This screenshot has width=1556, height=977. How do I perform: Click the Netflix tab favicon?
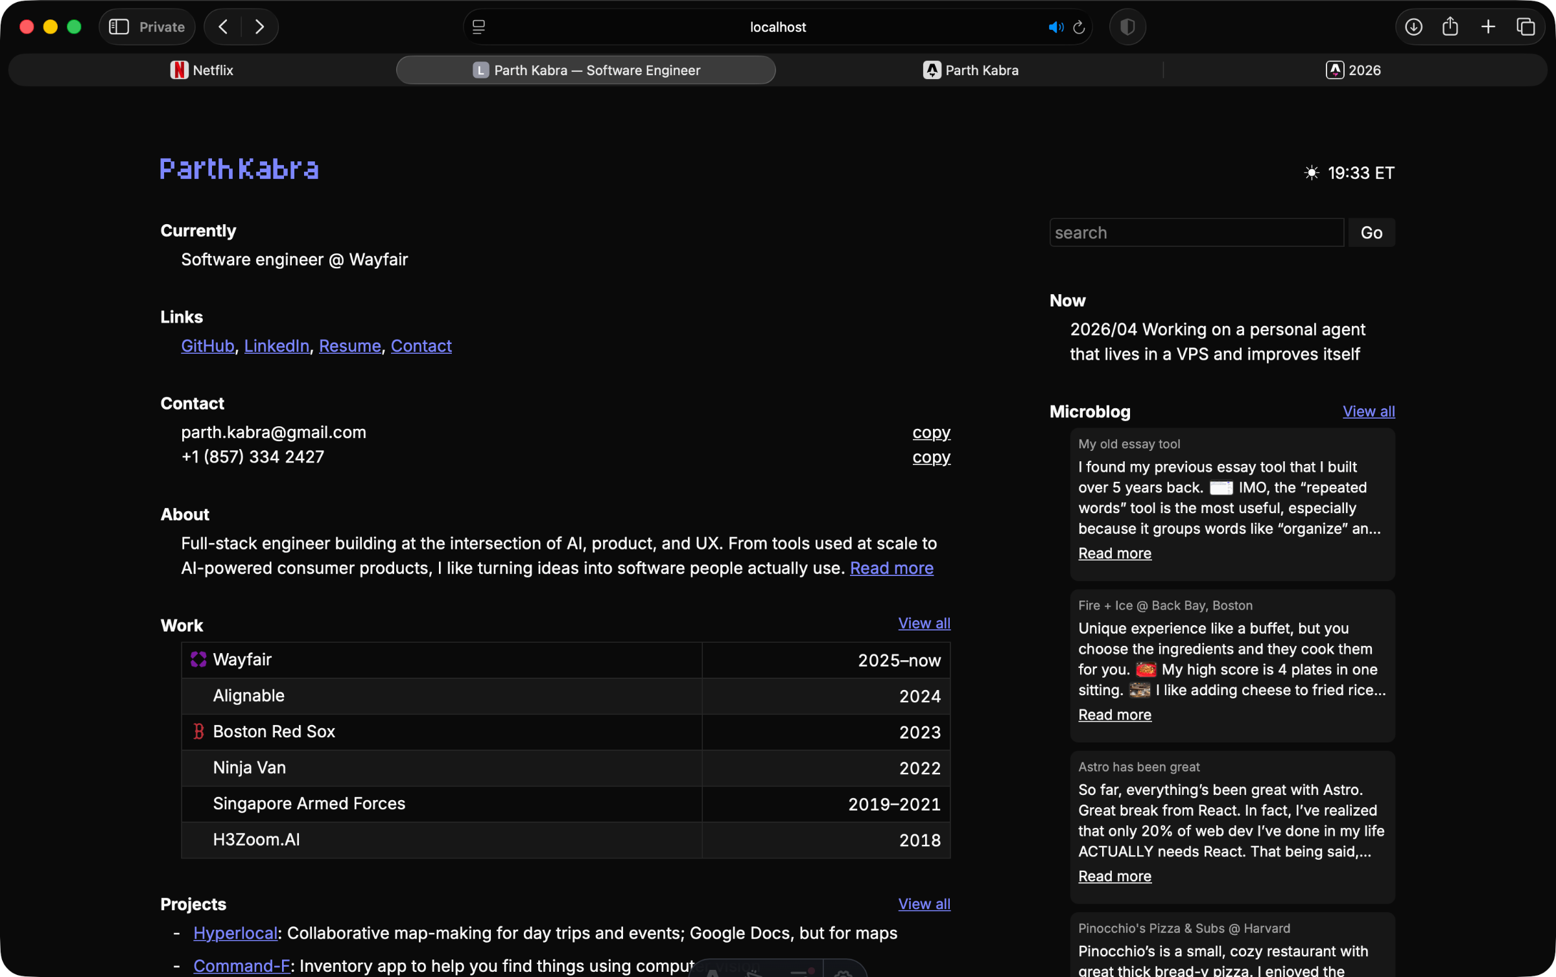pos(179,70)
